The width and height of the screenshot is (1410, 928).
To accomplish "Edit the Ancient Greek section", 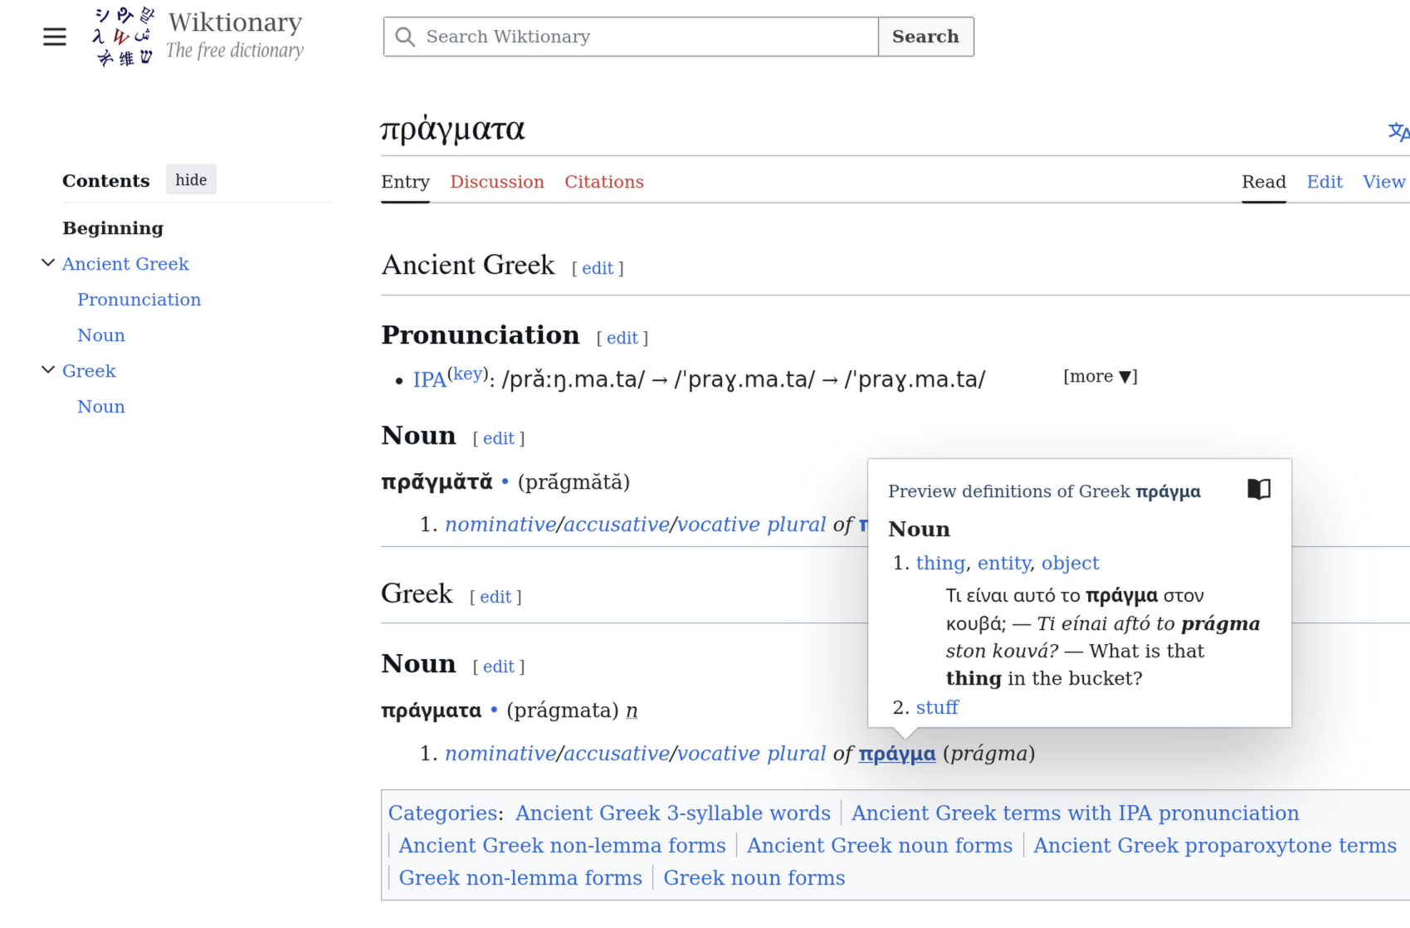I will click(x=598, y=268).
